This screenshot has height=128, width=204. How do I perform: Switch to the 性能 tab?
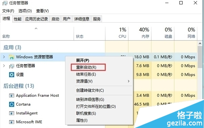point(18,19)
